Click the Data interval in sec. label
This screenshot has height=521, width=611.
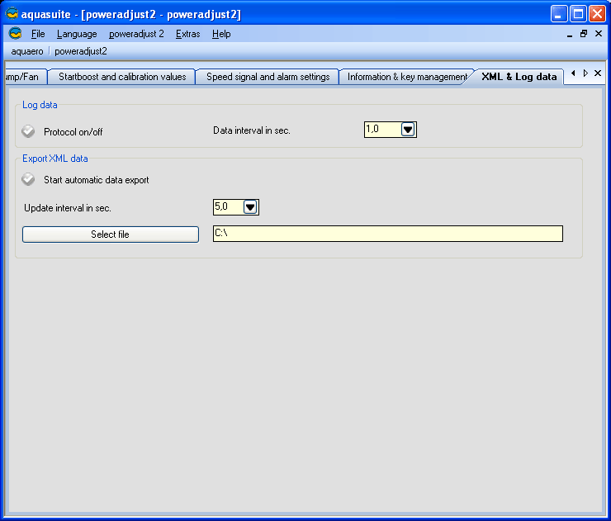[251, 130]
